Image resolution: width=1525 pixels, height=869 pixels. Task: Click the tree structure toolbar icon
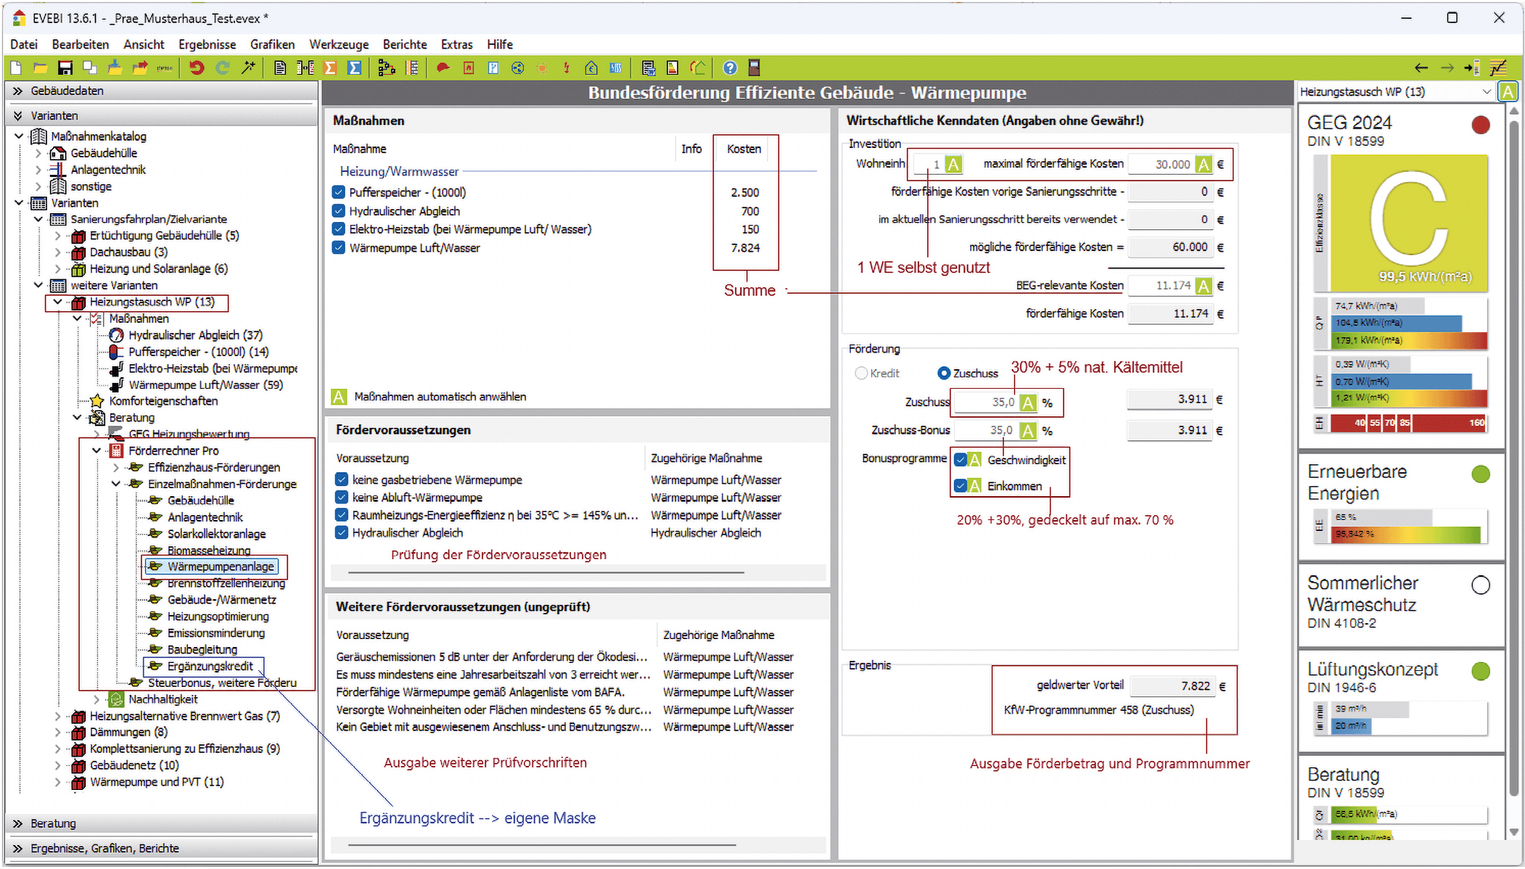tap(387, 68)
